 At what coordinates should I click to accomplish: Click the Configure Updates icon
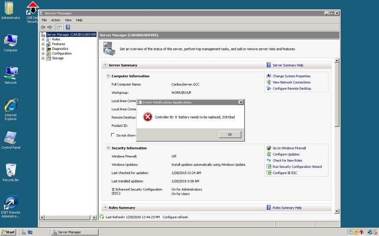(x=268, y=154)
